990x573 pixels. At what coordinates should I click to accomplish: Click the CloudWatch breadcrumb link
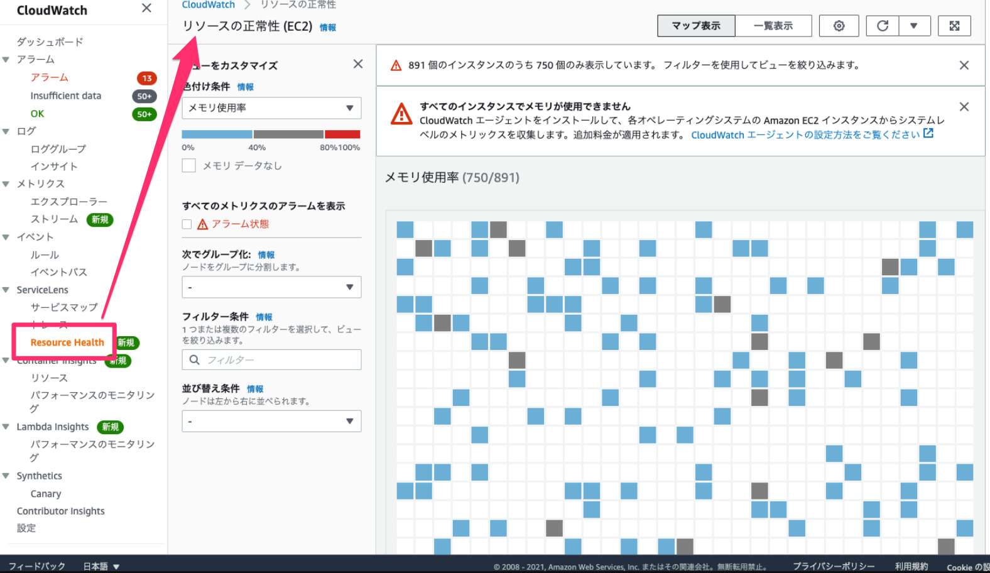(209, 4)
